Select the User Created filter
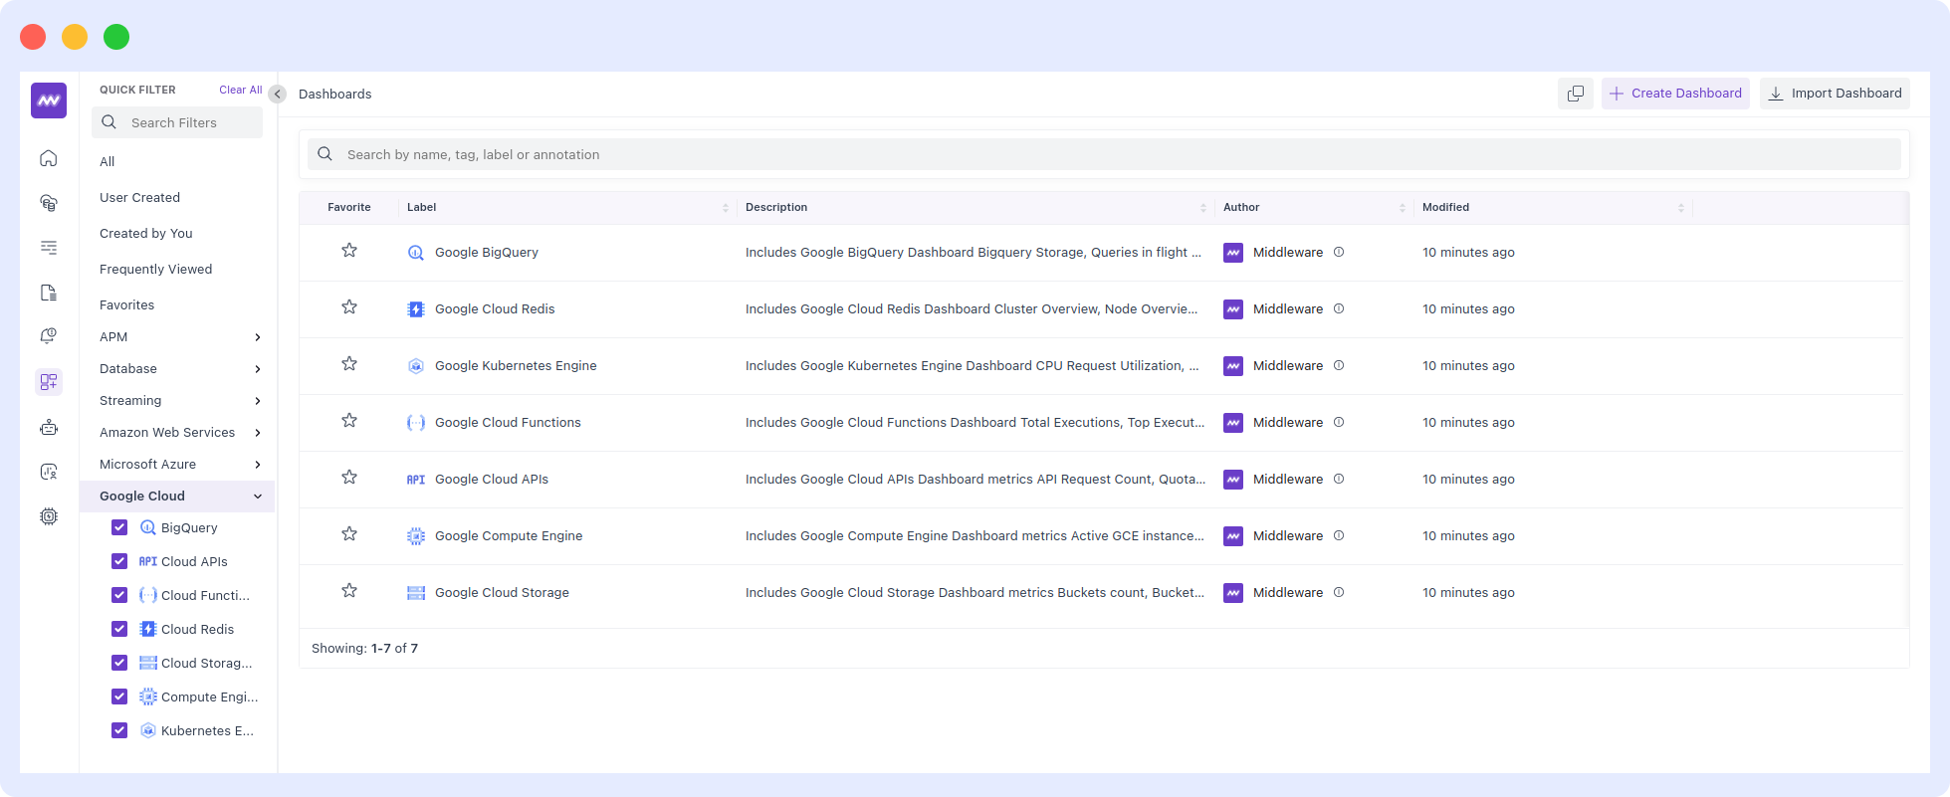This screenshot has width=1950, height=797. pos(139,197)
